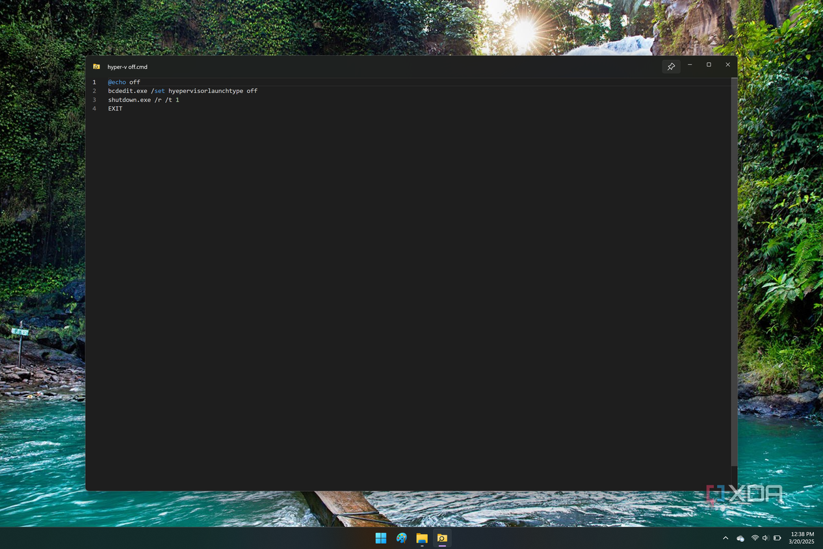Viewport: 823px width, 549px height.
Task: Click the volume speaker tray icon
Action: point(765,538)
